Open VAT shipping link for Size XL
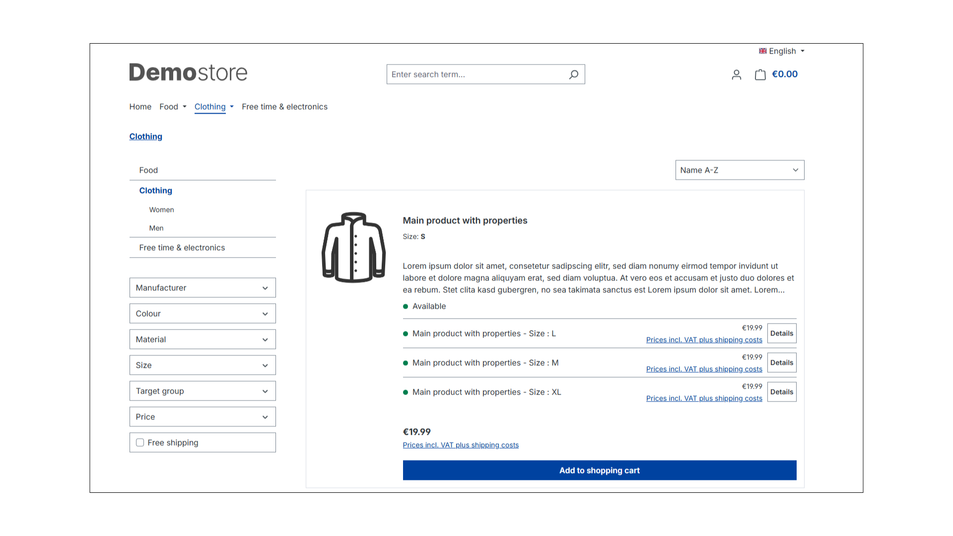This screenshot has height=536, width=953. point(704,399)
